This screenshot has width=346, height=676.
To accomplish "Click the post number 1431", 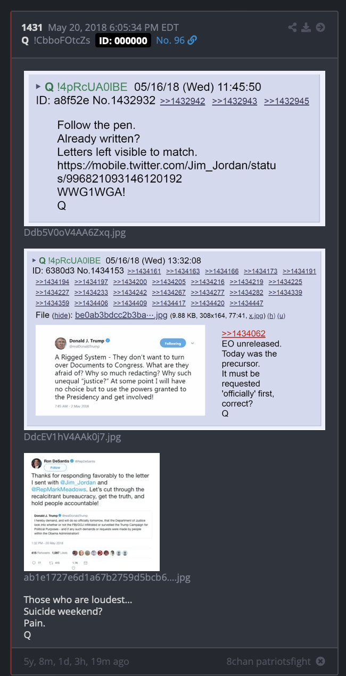I will pyautogui.click(x=32, y=28).
